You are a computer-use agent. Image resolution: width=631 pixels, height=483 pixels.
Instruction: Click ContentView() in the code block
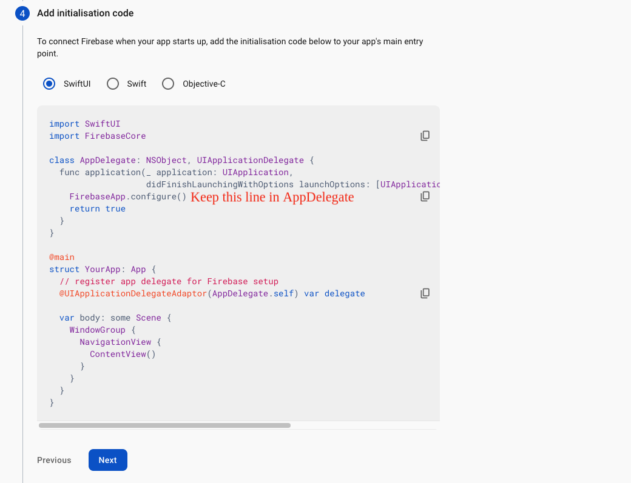123,354
